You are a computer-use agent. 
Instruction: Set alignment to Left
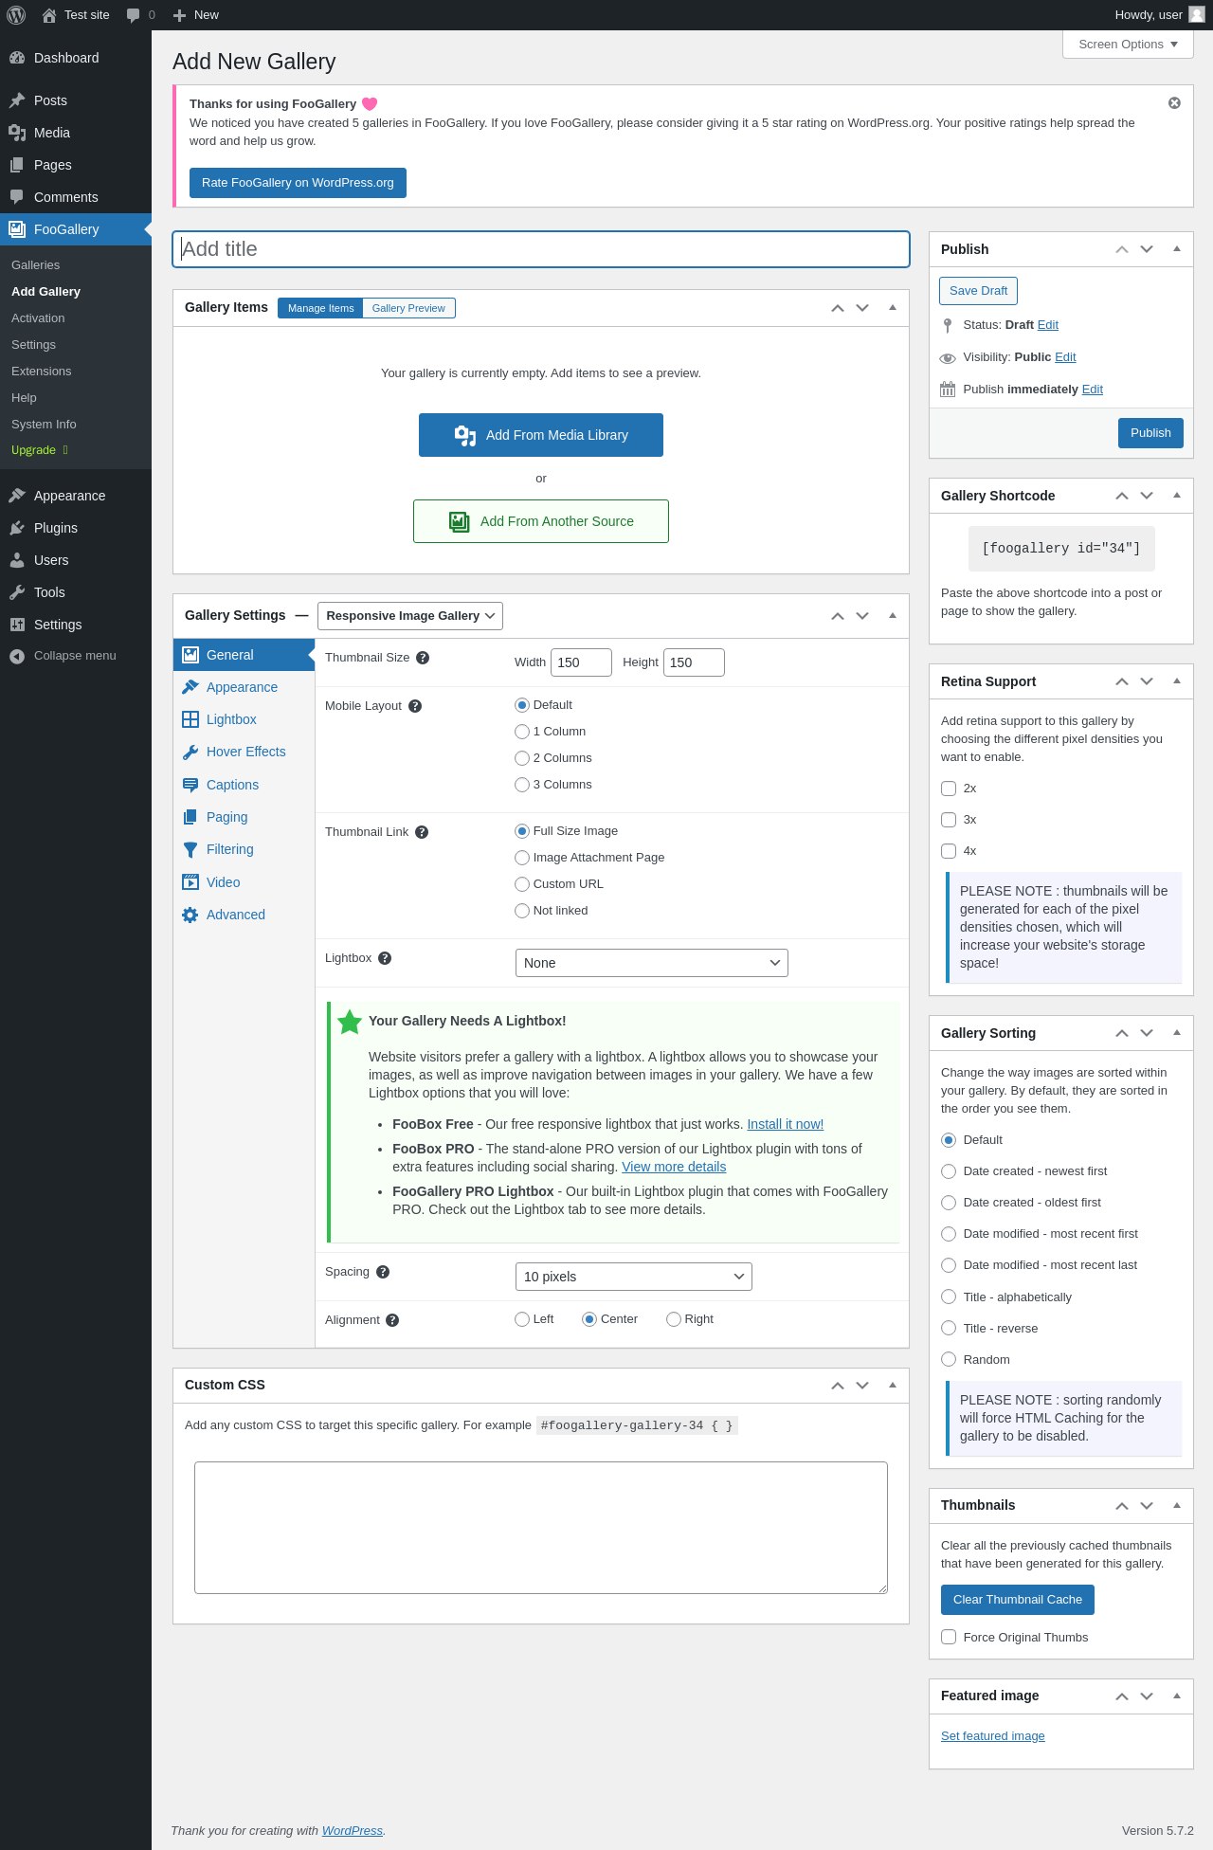522,1319
